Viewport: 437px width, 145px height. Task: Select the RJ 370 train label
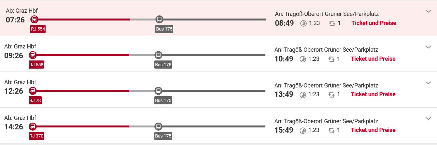36,136
